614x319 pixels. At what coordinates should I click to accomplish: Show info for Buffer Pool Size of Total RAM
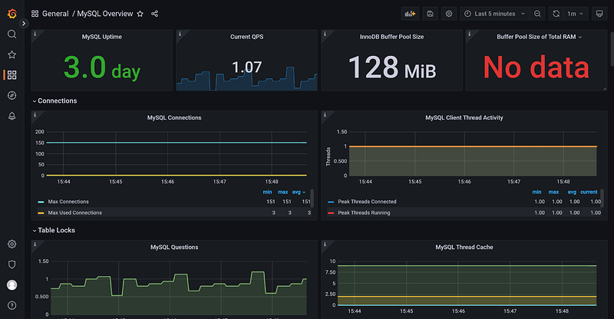pyautogui.click(x=469, y=34)
